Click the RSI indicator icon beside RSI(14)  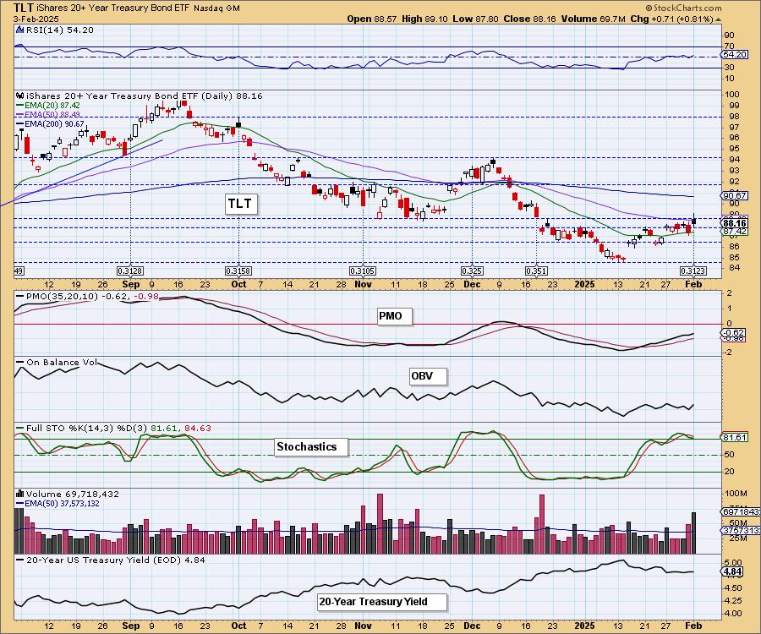click(20, 30)
